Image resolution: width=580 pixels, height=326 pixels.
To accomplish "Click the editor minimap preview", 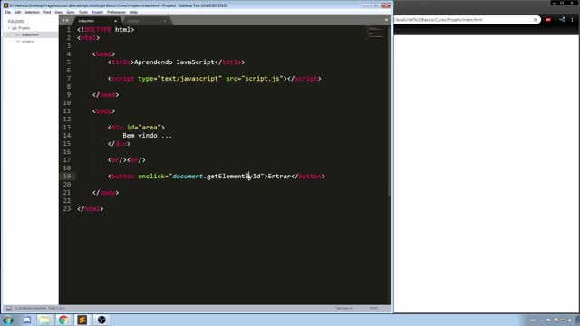I will pyautogui.click(x=376, y=33).
